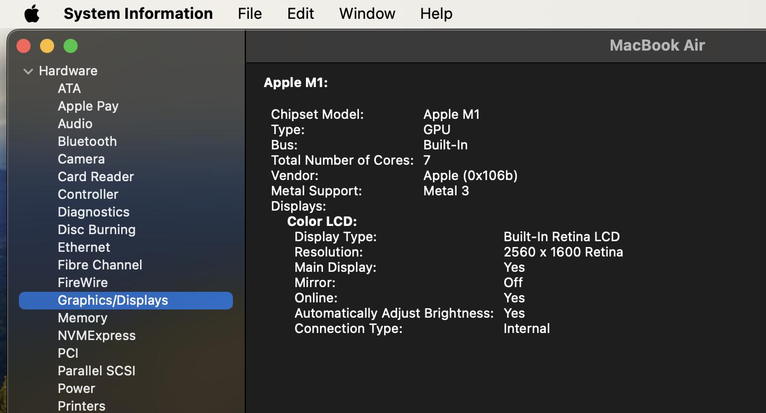Select NVMExpress in the sidebar
The width and height of the screenshot is (766, 413).
(x=96, y=335)
